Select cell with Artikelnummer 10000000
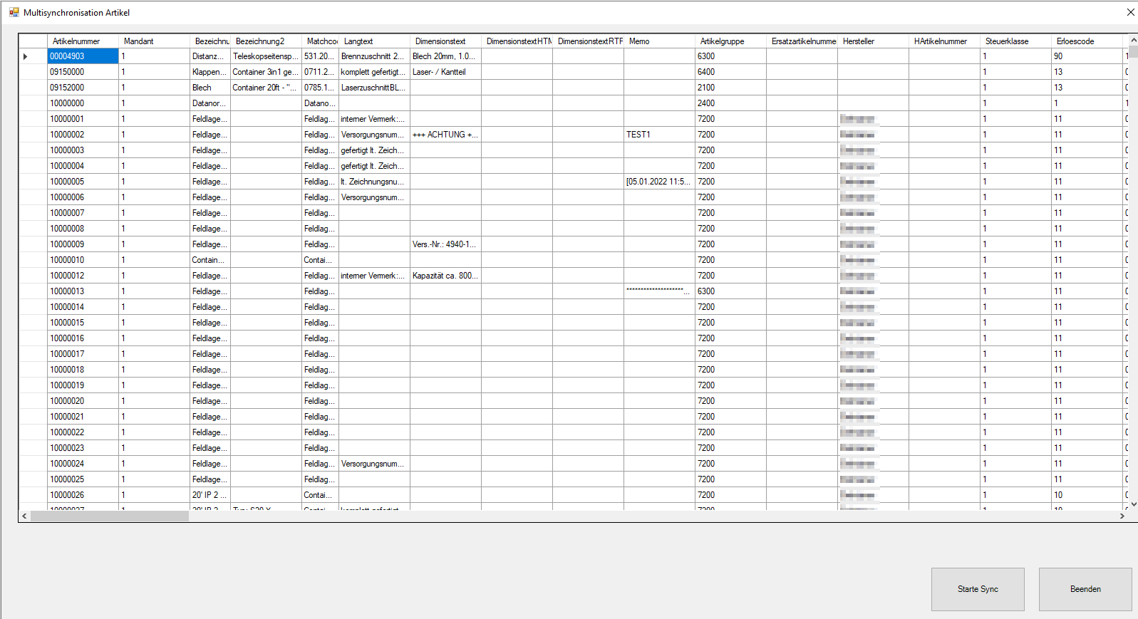 click(83, 103)
